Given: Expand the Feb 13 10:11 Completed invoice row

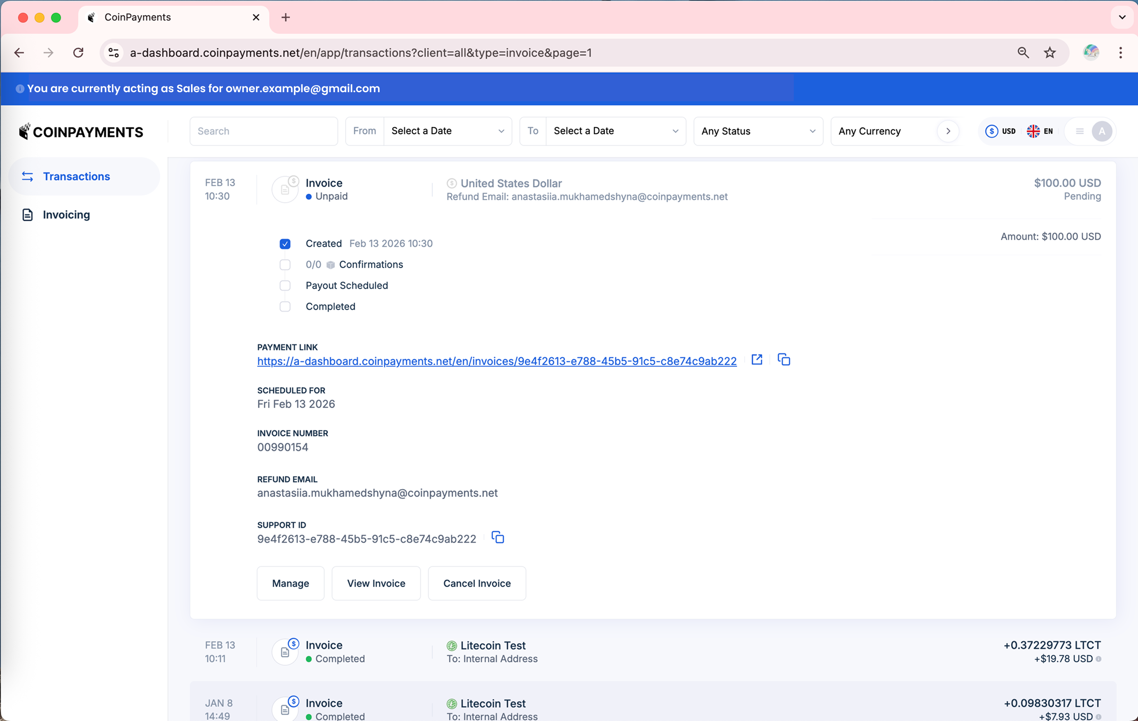Looking at the screenshot, I should click(x=653, y=651).
